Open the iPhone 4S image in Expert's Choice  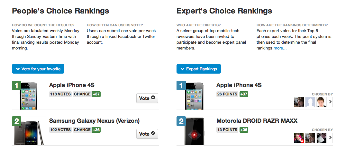[193, 96]
